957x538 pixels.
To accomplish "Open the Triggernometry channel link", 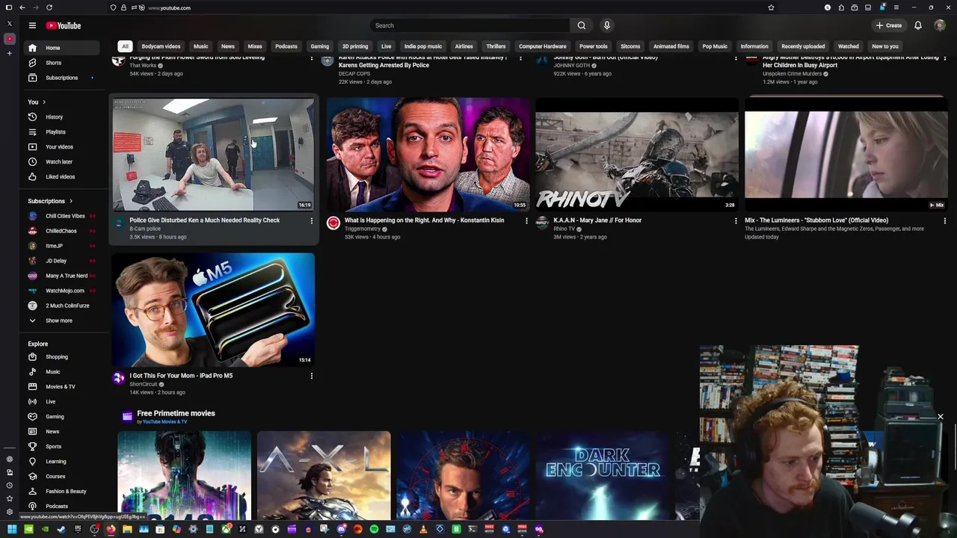I will pos(363,229).
